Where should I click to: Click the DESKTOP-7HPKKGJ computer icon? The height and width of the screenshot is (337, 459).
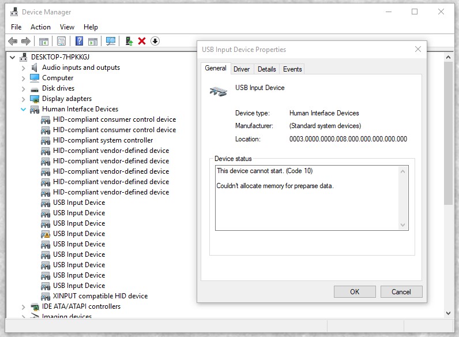tap(24, 57)
